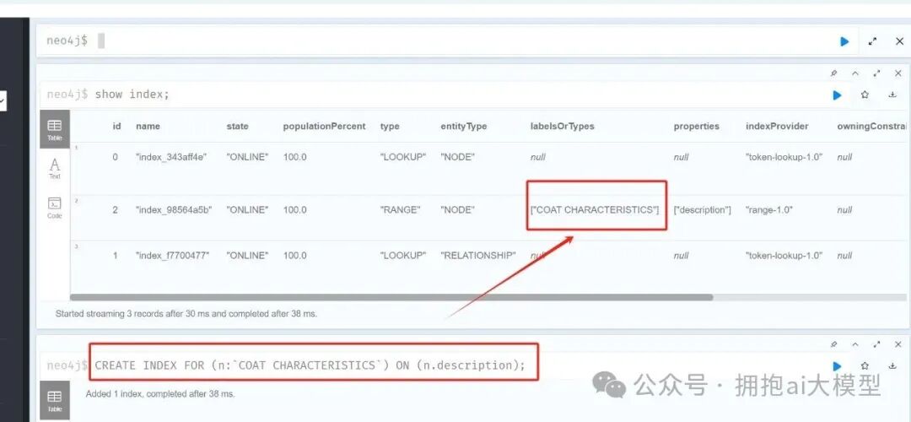Rerun the show index query
This screenshot has height=422, width=911.
pyautogui.click(x=838, y=95)
